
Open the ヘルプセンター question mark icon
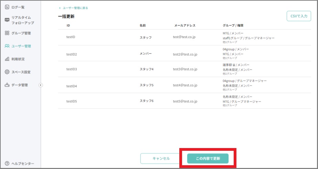coord(7,164)
